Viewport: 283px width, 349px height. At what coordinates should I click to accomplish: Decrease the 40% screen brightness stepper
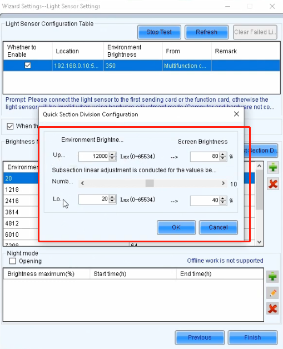[223, 203]
